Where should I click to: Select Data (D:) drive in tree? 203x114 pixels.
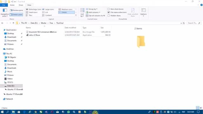coord(11,86)
